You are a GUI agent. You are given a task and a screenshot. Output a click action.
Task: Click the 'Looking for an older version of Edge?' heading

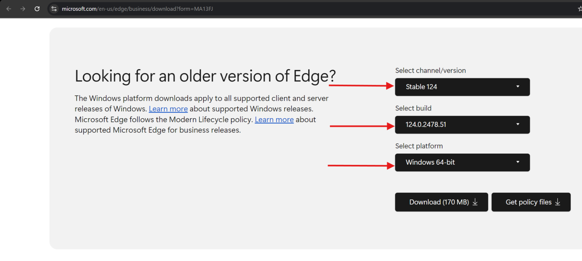click(205, 76)
